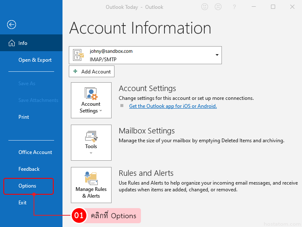Click the Manage Rules & Alerts icon
The width and height of the screenshot is (302, 227).
coord(91,178)
